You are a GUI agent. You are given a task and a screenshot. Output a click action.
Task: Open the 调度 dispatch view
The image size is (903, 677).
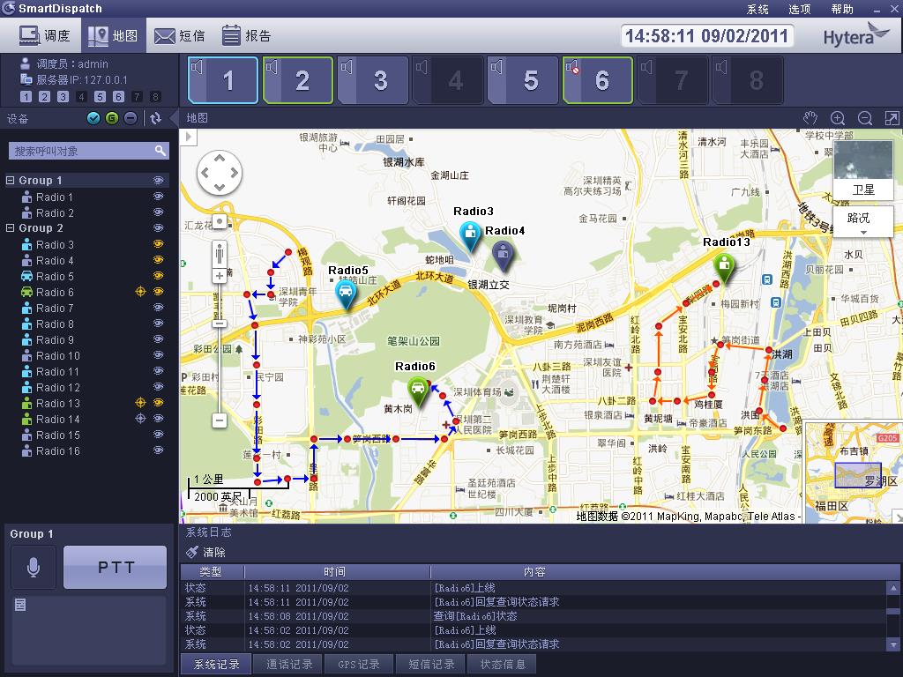pos(44,35)
